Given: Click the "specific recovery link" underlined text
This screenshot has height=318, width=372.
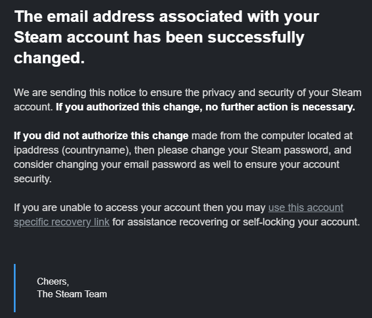Looking at the screenshot, I should (62, 222).
